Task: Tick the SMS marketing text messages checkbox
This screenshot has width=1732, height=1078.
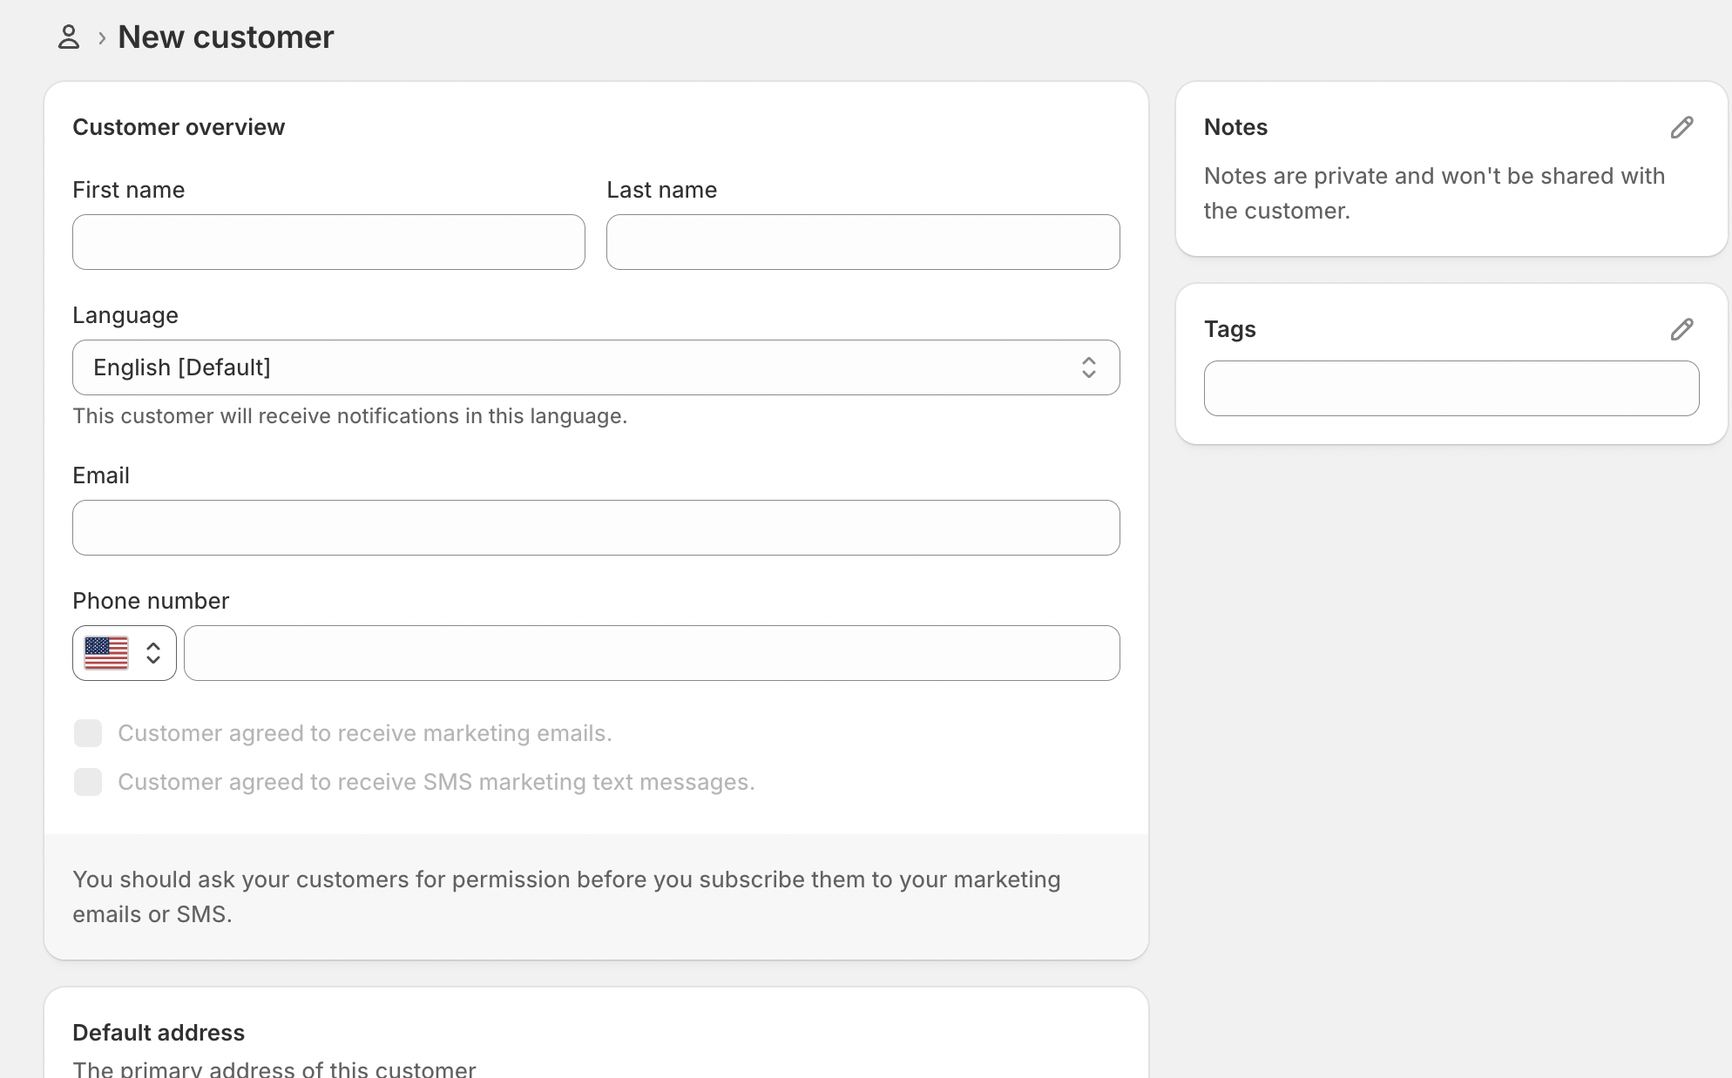Action: coord(88,782)
